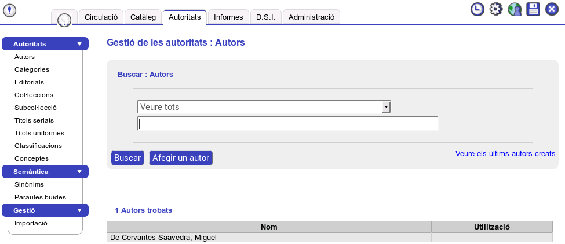565x244 pixels.
Task: Collapse the Autoritats sidebar section
Action: [79, 44]
